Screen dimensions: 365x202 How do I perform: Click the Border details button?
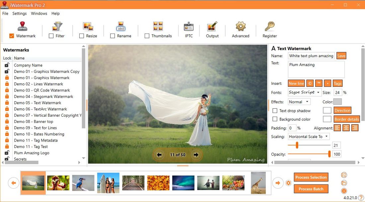coord(346,119)
